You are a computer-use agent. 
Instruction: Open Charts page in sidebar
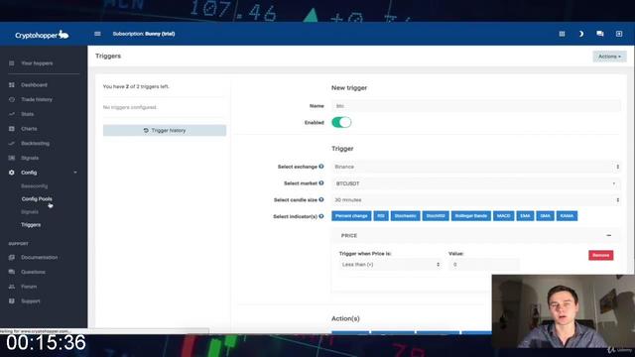coord(29,129)
